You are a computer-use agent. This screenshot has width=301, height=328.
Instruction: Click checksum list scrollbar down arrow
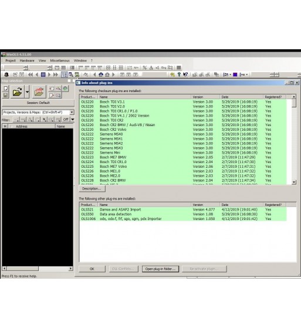tap(294, 182)
